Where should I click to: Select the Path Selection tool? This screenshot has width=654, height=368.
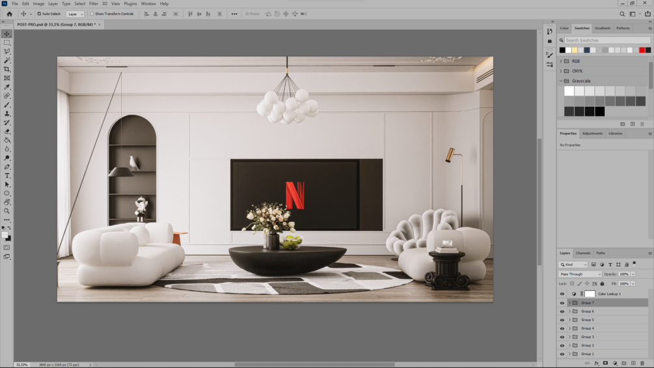tap(7, 184)
